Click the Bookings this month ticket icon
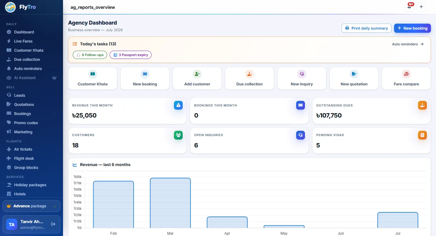 click(301, 105)
